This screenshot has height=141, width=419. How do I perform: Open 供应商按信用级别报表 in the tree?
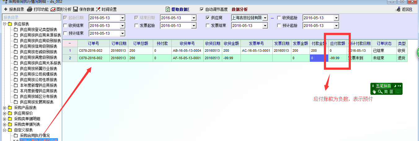pyautogui.click(x=38, y=46)
